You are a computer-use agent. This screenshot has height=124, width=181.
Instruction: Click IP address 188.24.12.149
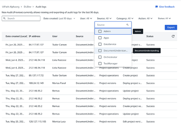point(36,83)
